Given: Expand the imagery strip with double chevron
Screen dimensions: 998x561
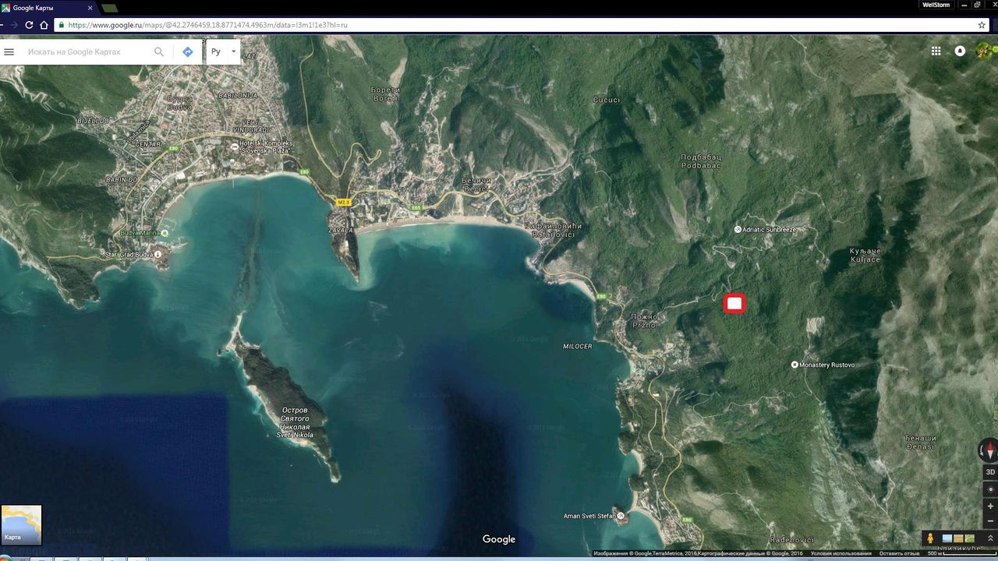Looking at the screenshot, I should point(990,538).
